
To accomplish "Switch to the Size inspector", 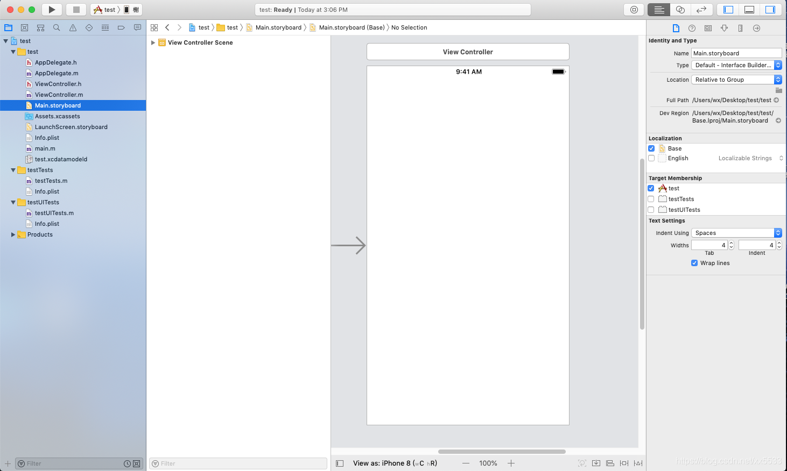I will 741,28.
